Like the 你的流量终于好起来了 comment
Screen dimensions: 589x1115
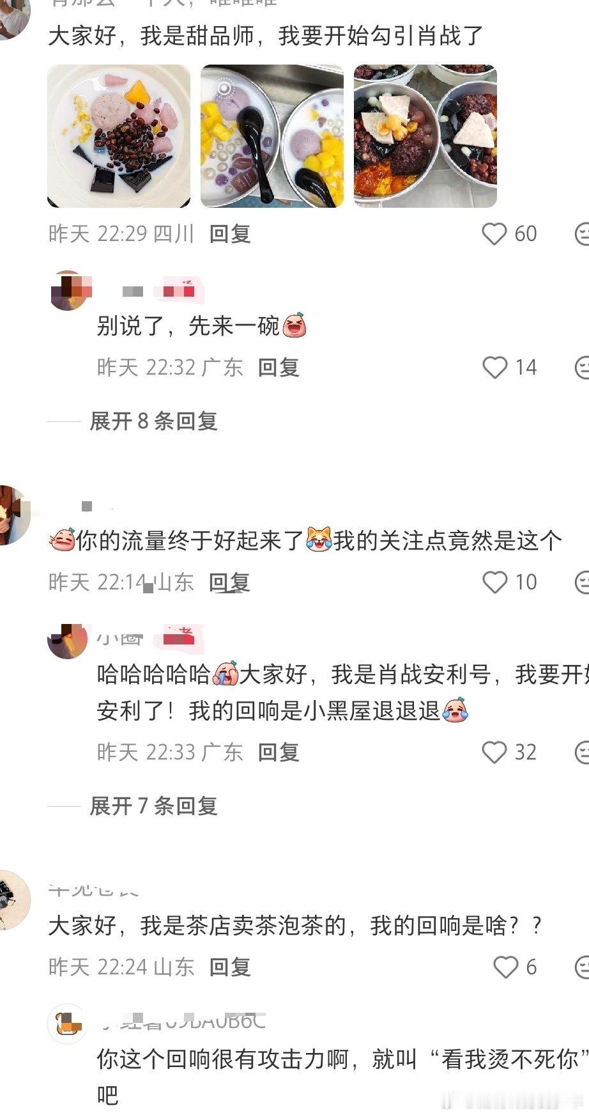click(x=494, y=582)
